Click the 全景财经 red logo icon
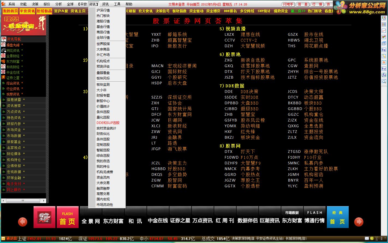The image size is (388, 243). coord(3,56)
